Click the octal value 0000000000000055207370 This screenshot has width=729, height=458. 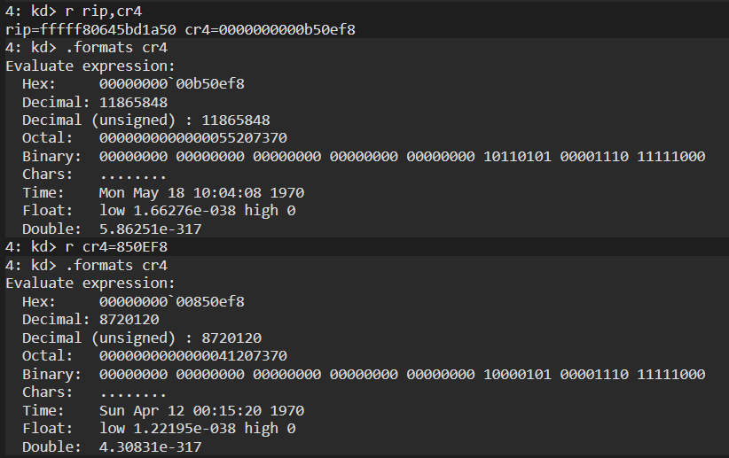193,138
